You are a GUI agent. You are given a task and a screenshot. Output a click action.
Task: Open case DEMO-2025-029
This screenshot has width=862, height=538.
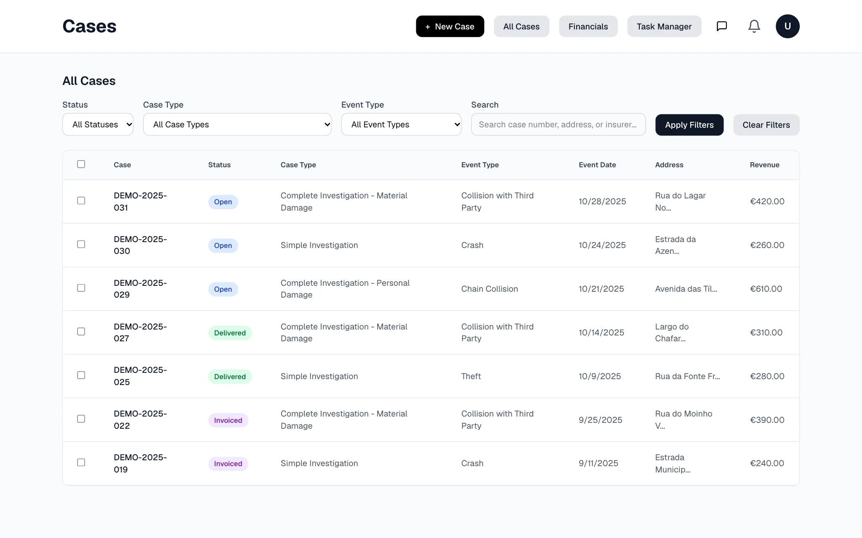140,289
